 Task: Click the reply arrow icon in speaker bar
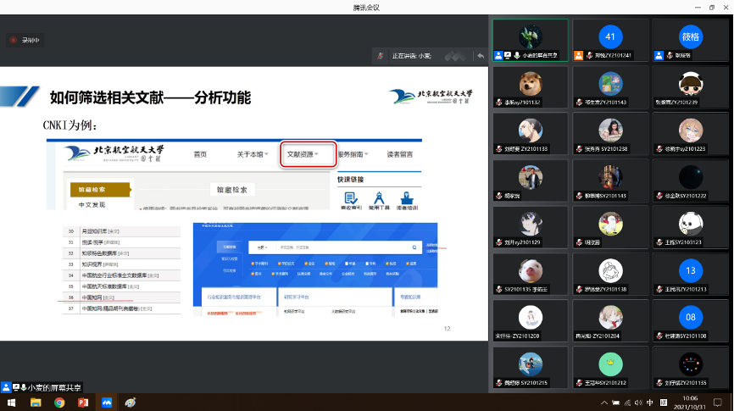[x=481, y=56]
